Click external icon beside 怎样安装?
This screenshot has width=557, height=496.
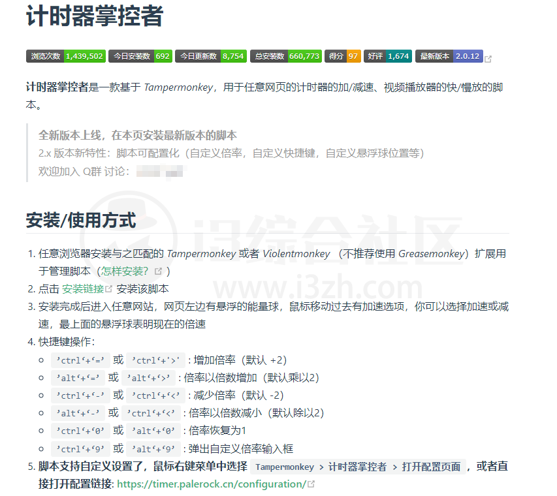(158, 271)
